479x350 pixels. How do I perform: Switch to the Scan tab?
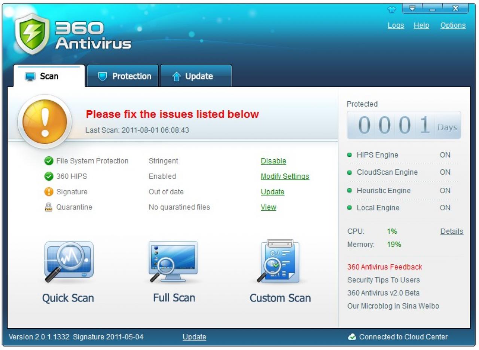coord(49,76)
